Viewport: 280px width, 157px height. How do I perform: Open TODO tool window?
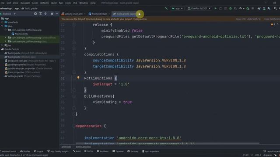[x=88, y=151]
